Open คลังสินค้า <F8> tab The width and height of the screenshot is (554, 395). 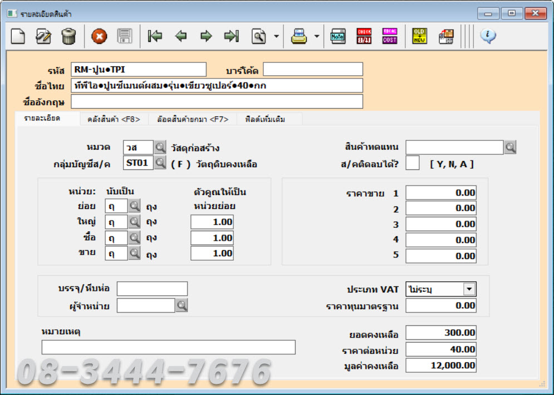(114, 120)
